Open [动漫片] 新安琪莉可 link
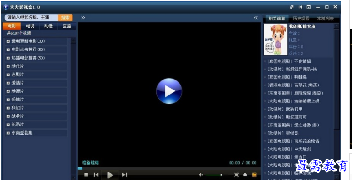 coord(287,117)
